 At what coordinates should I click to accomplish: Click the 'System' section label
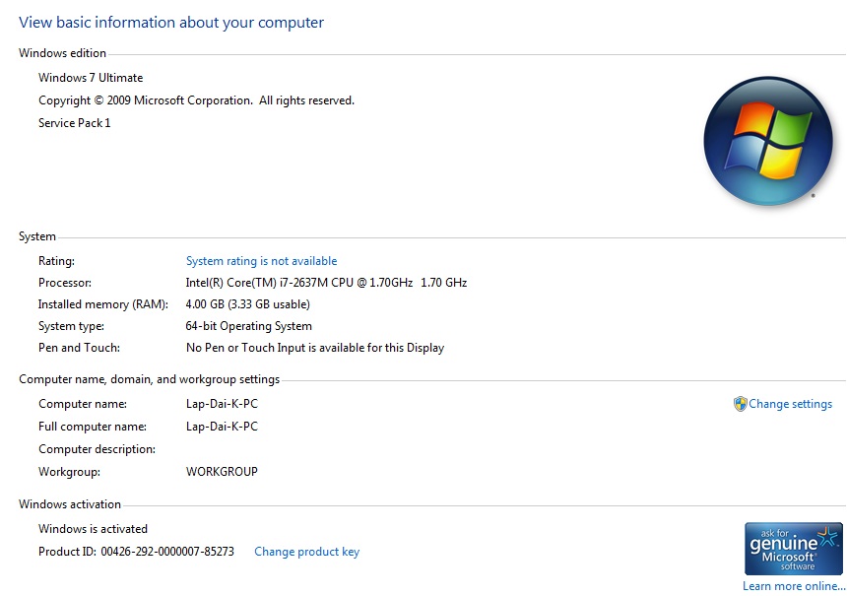(x=37, y=236)
